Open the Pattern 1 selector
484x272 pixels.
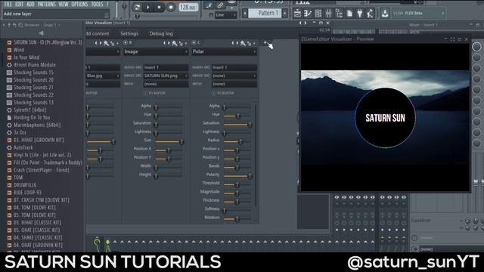[x=265, y=14]
